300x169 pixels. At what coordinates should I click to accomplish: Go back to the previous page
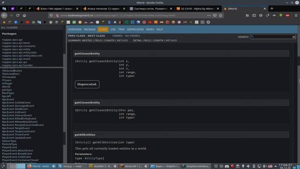pos(4,15)
